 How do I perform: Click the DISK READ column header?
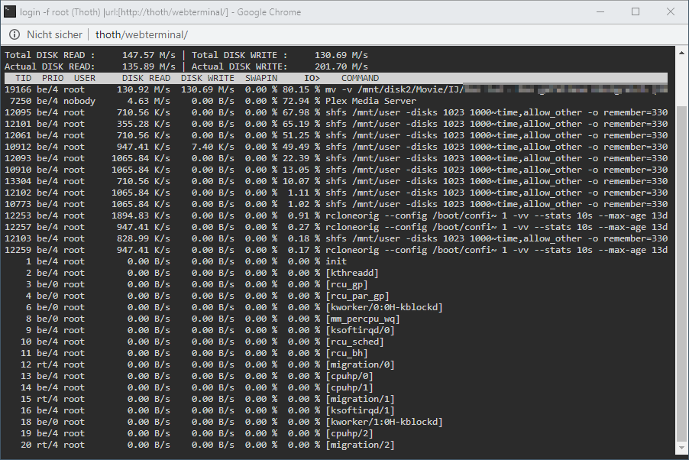coord(146,78)
